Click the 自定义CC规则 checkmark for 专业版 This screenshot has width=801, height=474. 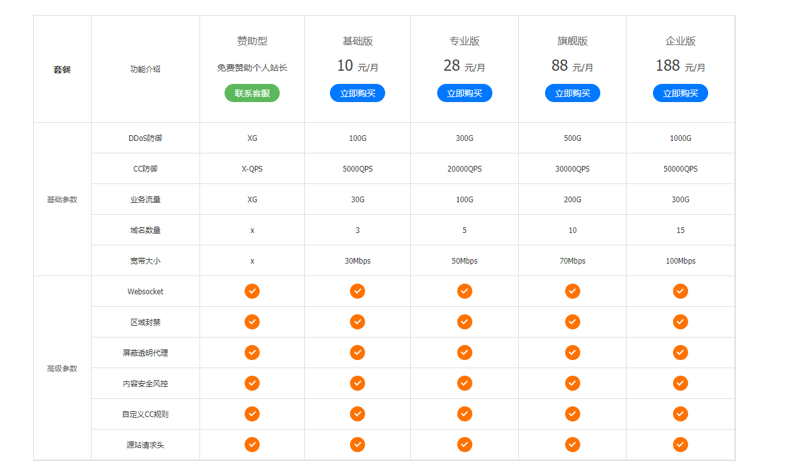point(465,414)
